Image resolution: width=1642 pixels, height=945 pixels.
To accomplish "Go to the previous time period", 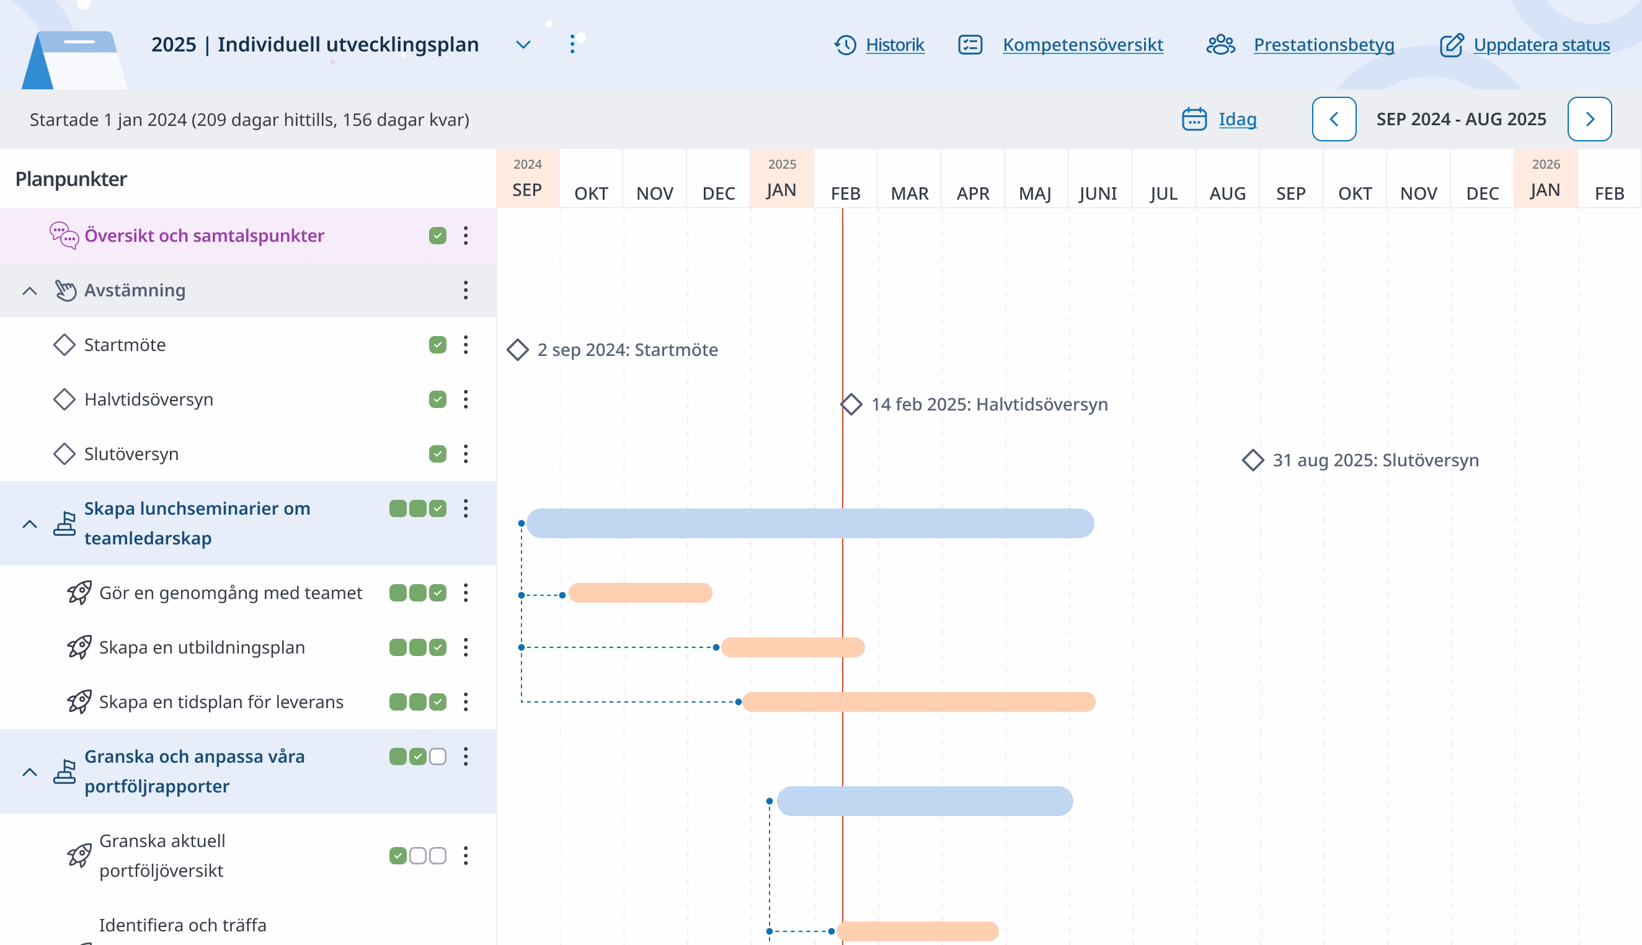I will [1334, 120].
